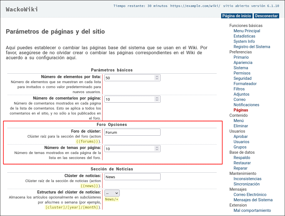Viewport: 285px width, 216px height.
Task: Open Menu Principal in the sidebar
Action: coord(247,31)
